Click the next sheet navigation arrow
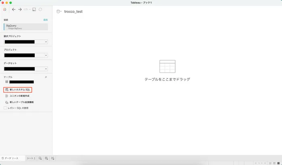This screenshot has width=282, height=165. pos(262,163)
